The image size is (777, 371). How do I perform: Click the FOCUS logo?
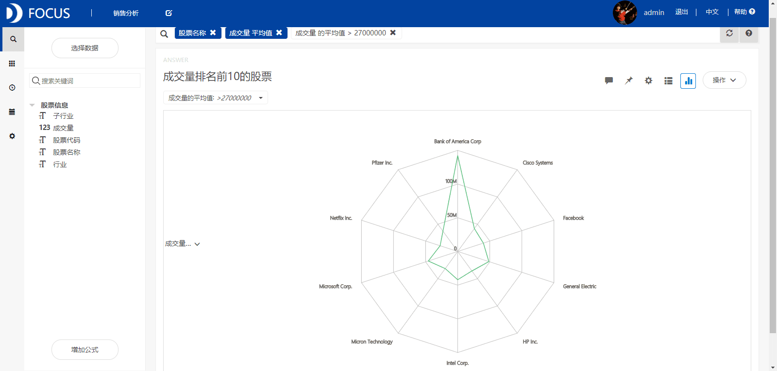coord(38,13)
